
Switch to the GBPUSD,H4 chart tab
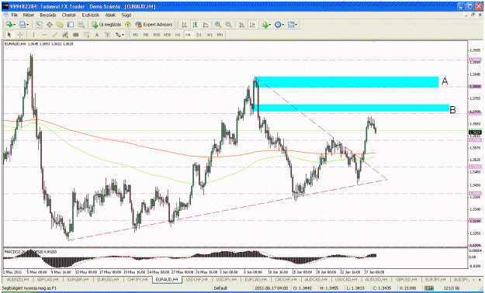[406, 279]
